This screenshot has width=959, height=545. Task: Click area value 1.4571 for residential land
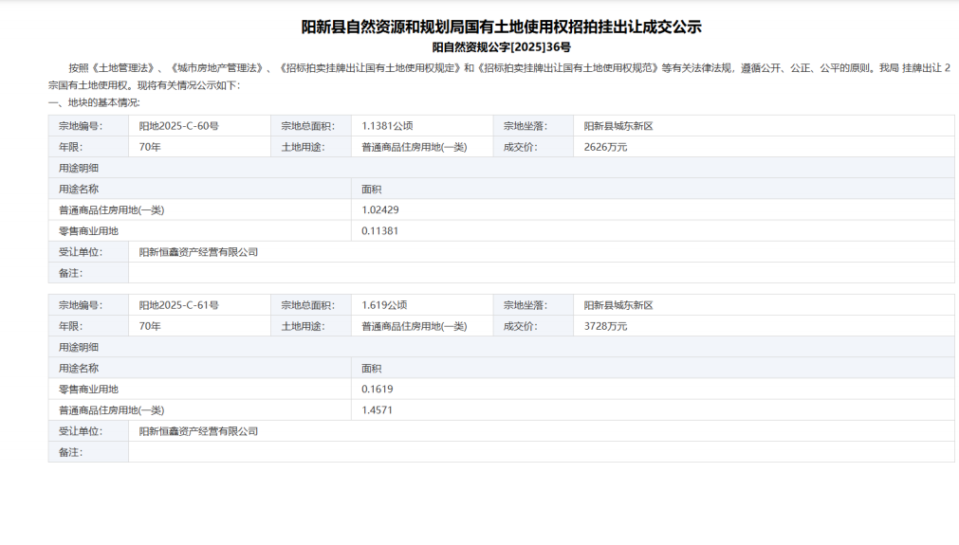pos(378,410)
